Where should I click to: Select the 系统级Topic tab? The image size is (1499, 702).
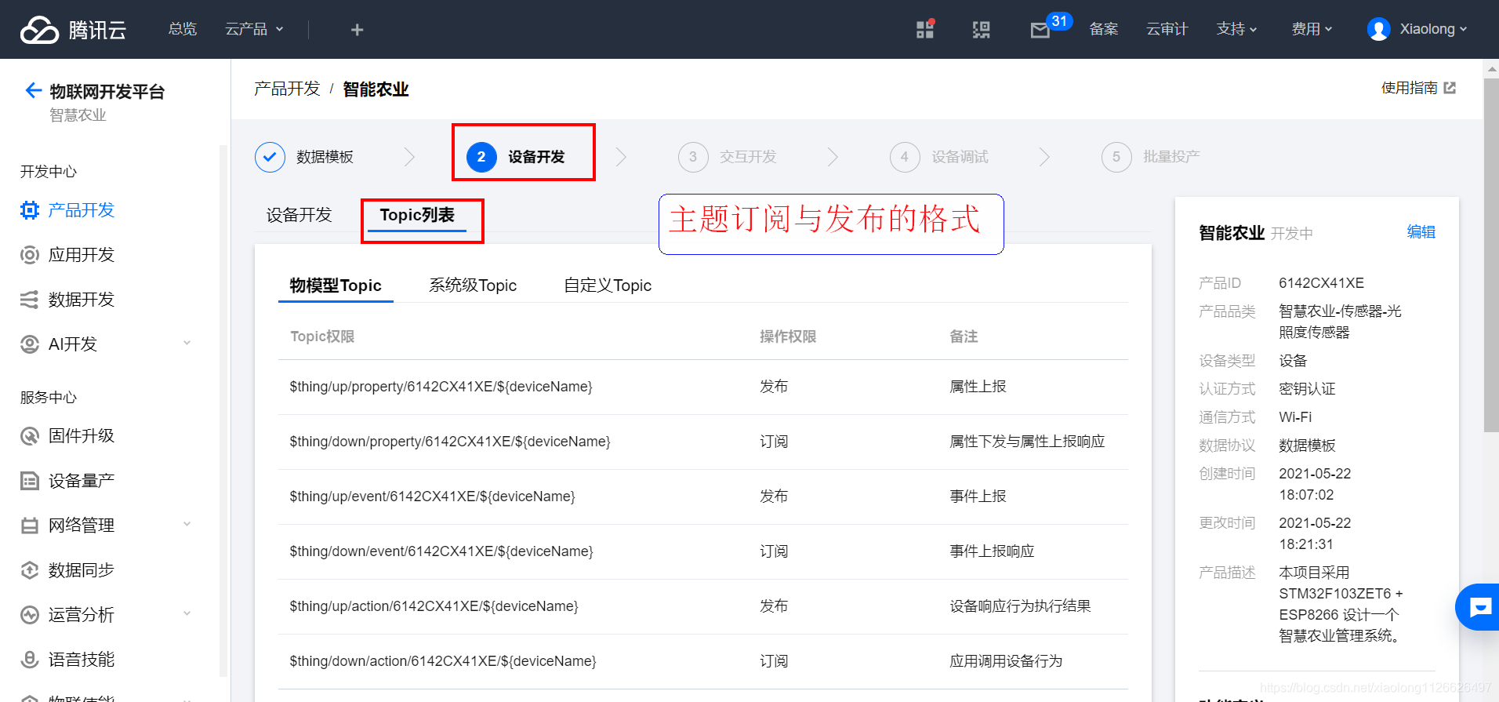tap(473, 286)
